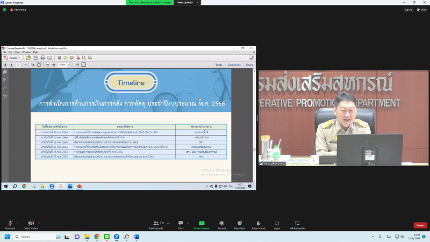430x242 pixels.
Task: Click Acrobat's Save disk icon
Action: click(35, 58)
